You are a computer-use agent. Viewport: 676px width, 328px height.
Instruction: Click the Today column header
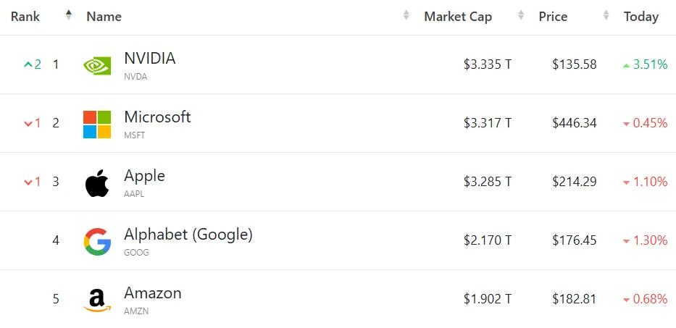pyautogui.click(x=641, y=17)
